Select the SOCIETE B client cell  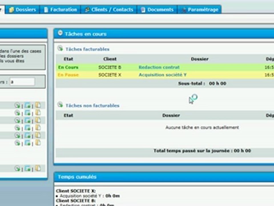pos(110,67)
